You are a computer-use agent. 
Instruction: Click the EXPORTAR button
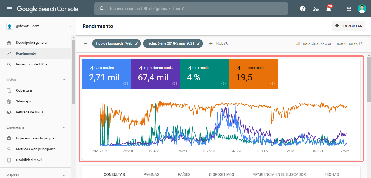(348, 26)
